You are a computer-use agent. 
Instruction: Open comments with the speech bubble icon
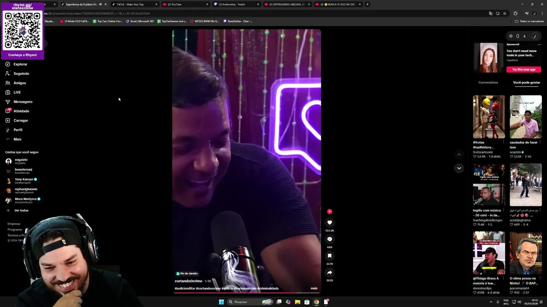[329, 239]
